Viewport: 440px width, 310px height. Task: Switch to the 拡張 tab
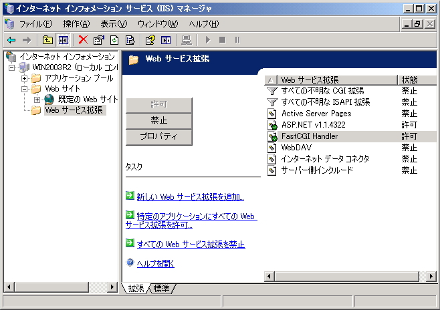136,289
